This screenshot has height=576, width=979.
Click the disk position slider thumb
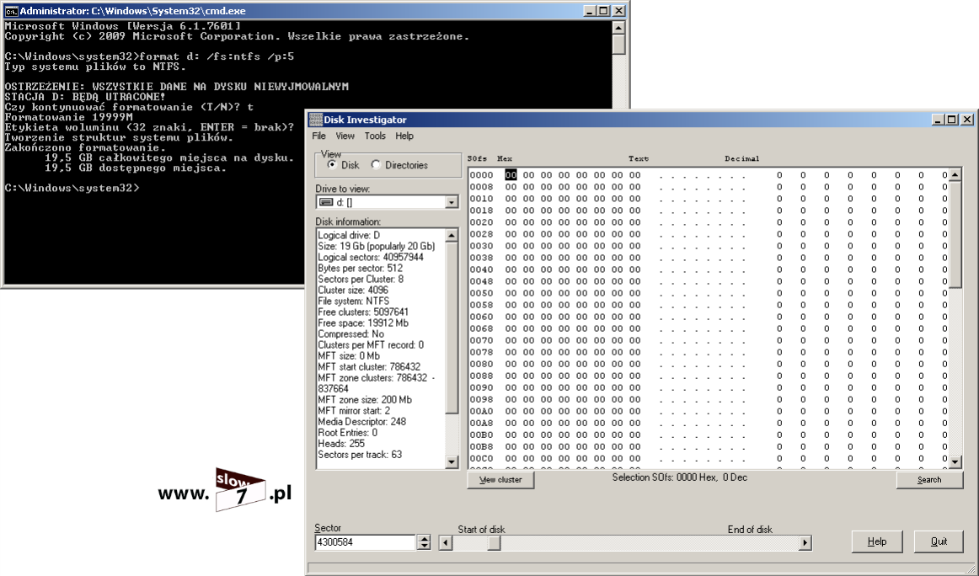click(494, 543)
